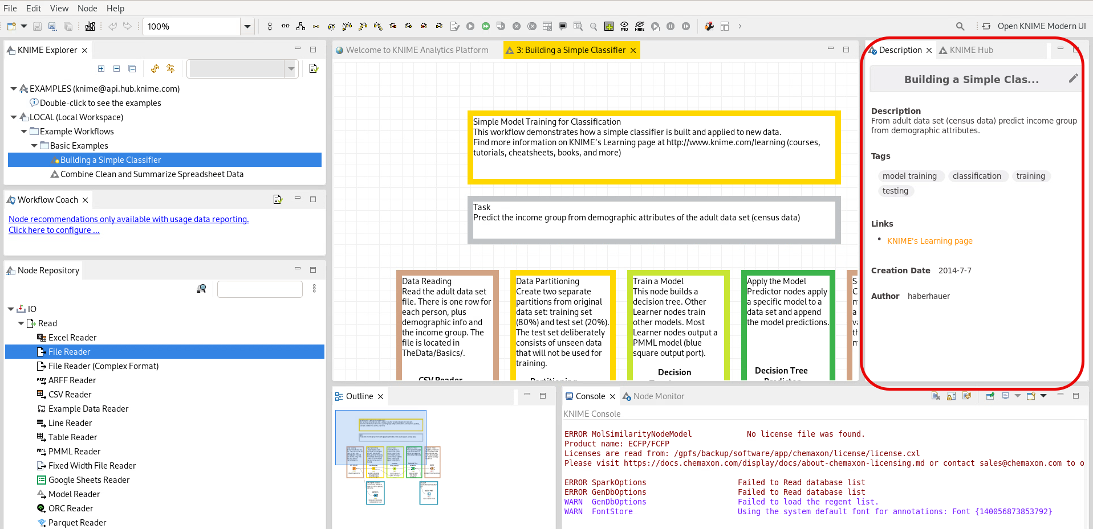The image size is (1093, 529).
Task: Open the zoom level 100% dropdown
Action: click(x=247, y=26)
